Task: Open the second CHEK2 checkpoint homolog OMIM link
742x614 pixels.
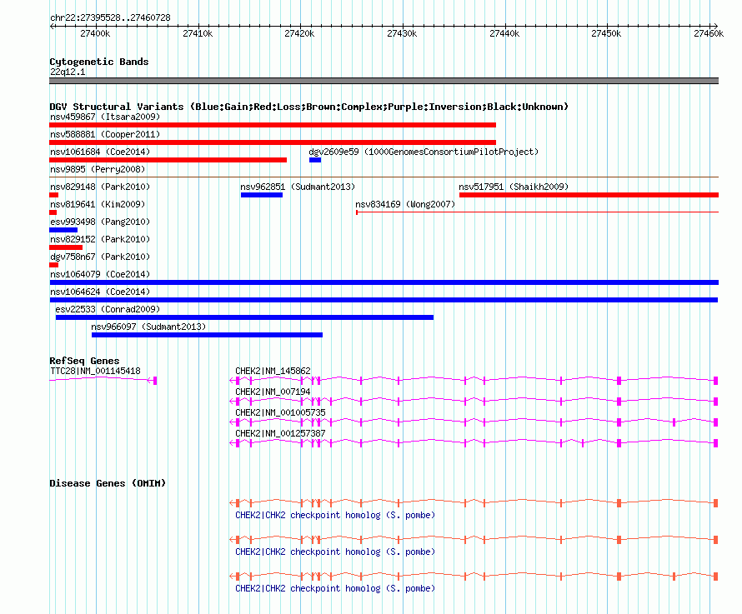Action: click(335, 552)
